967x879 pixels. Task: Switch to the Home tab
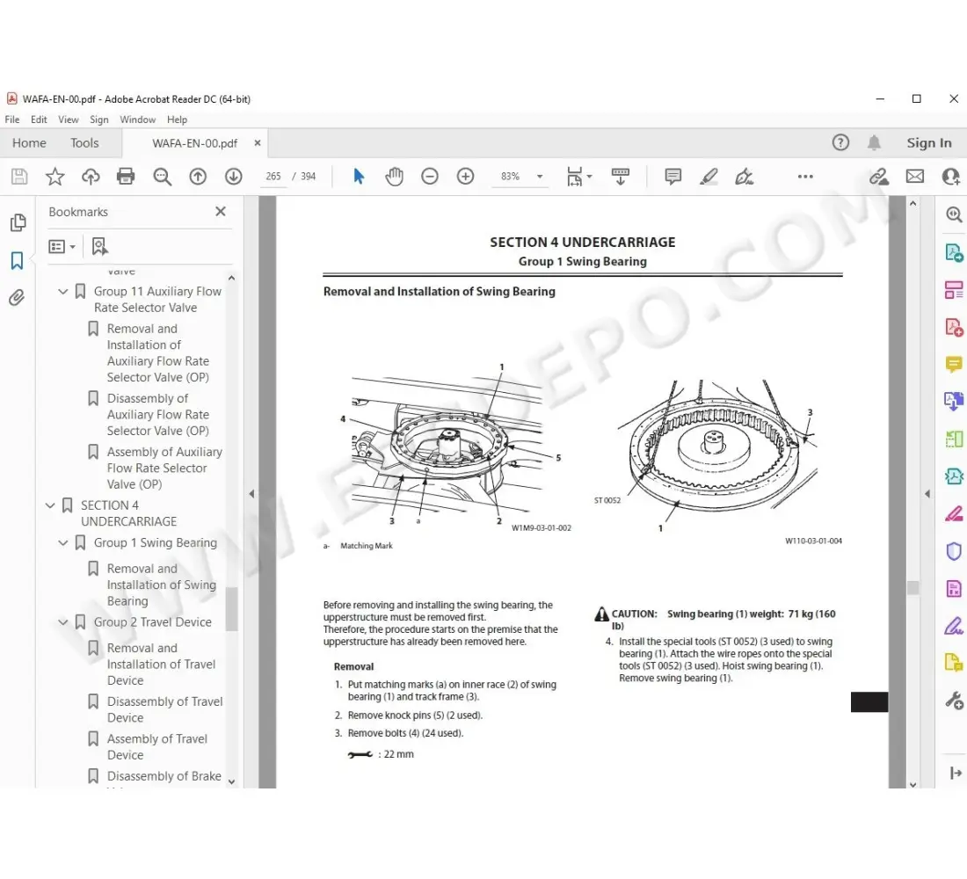tap(29, 143)
